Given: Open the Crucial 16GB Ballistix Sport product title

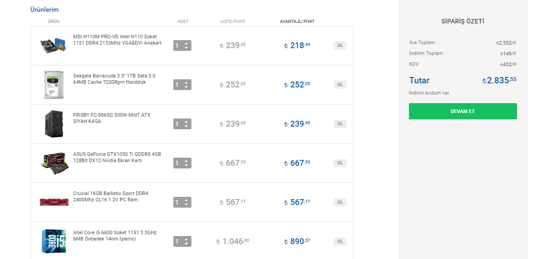Looking at the screenshot, I should (x=110, y=196).
